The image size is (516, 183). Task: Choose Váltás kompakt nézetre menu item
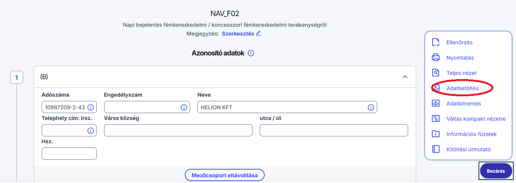point(475,119)
